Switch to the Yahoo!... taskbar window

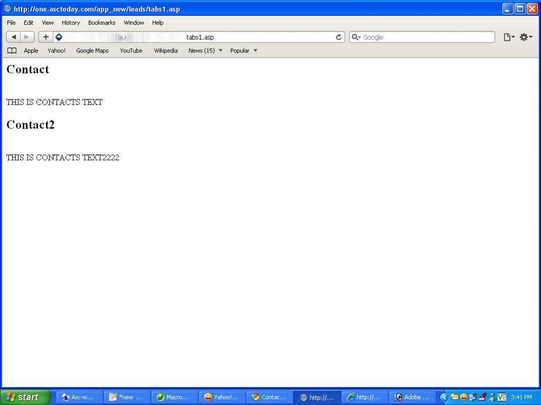click(222, 397)
